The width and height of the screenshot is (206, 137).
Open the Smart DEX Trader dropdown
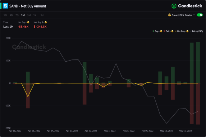(x=182, y=15)
